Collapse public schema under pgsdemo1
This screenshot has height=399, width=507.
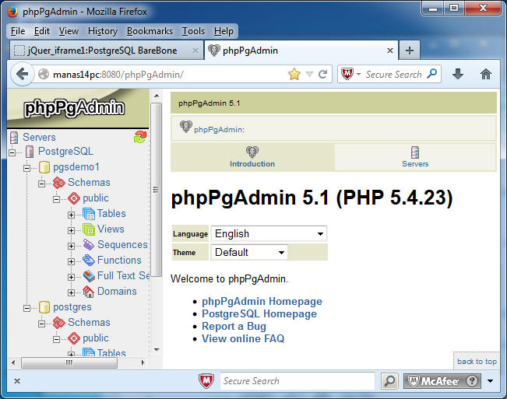[57, 199]
